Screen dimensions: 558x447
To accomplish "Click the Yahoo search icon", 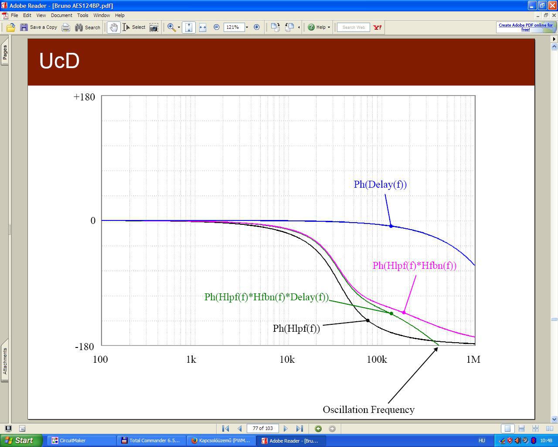I will 378,28.
